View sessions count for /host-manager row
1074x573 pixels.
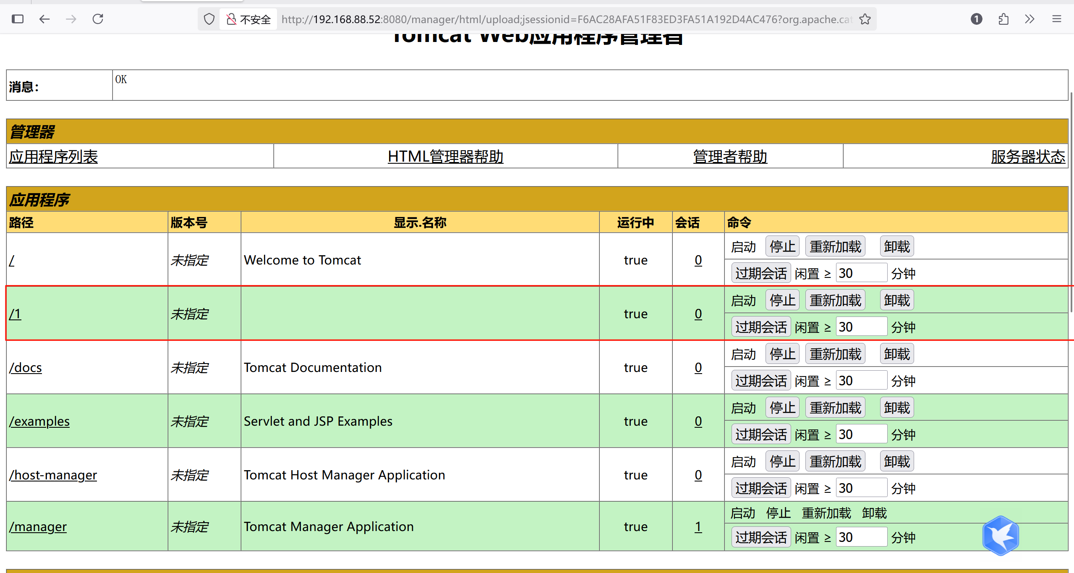698,475
